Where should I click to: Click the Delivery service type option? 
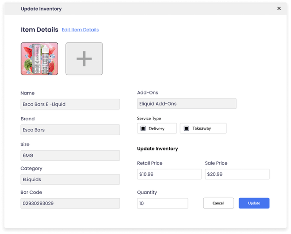pos(157,128)
